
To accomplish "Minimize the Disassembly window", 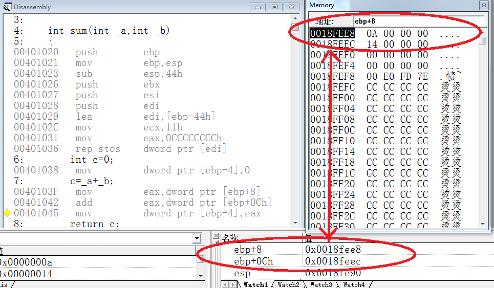I will (257, 7).
